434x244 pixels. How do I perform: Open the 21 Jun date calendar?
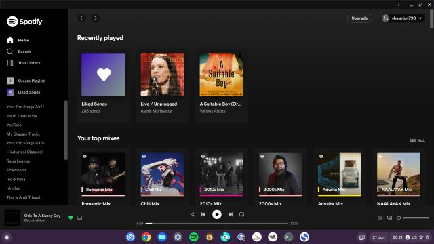[378, 237]
